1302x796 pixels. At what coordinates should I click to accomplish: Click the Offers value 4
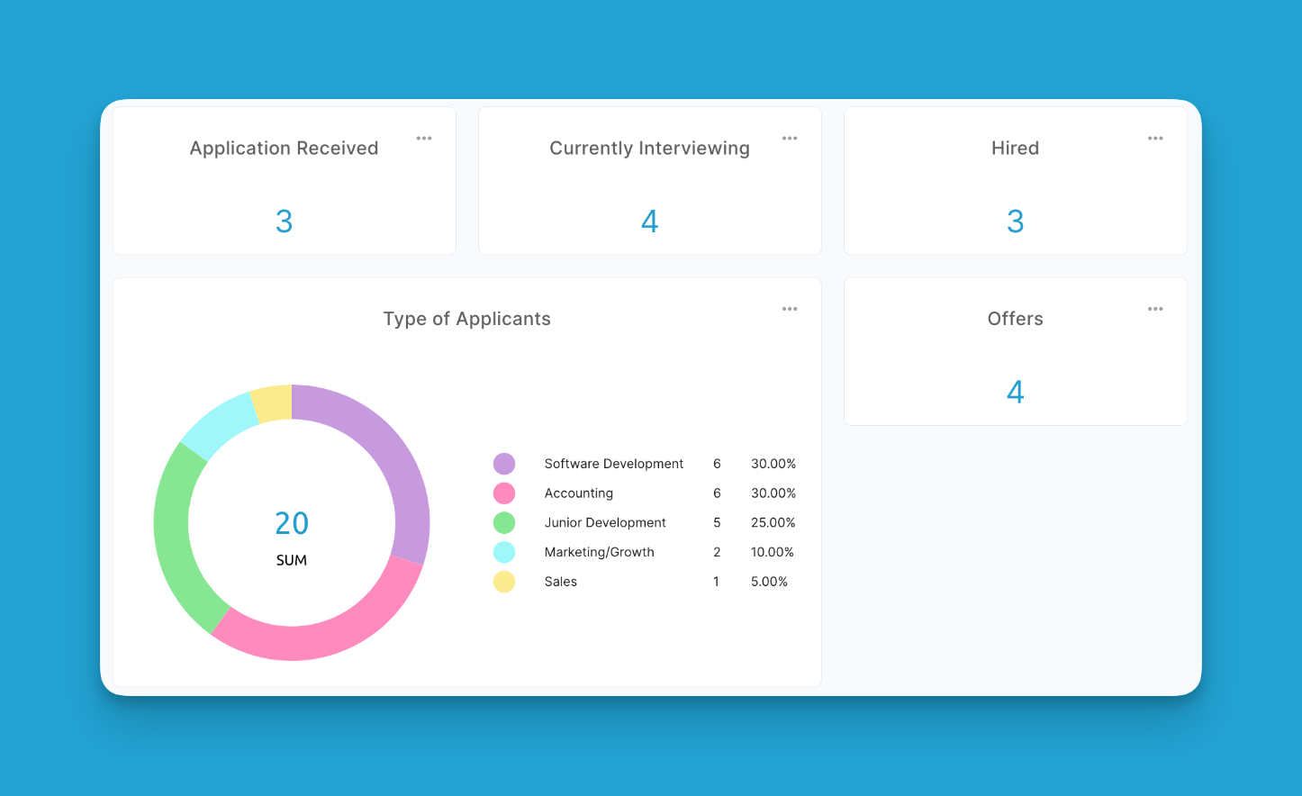click(x=1015, y=392)
